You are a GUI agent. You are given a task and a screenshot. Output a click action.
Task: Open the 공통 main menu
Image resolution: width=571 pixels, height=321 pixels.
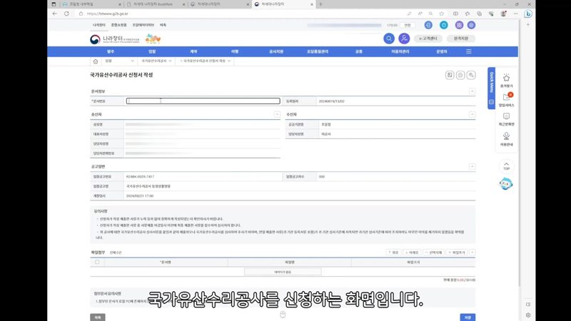(359, 51)
